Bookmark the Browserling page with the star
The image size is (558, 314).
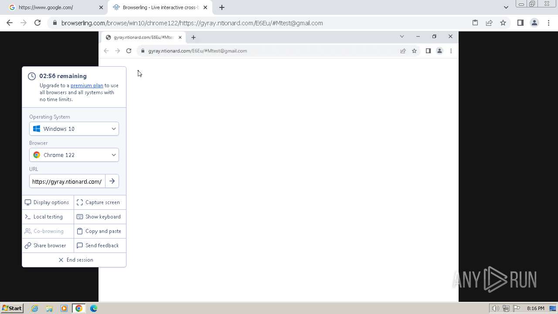(503, 23)
